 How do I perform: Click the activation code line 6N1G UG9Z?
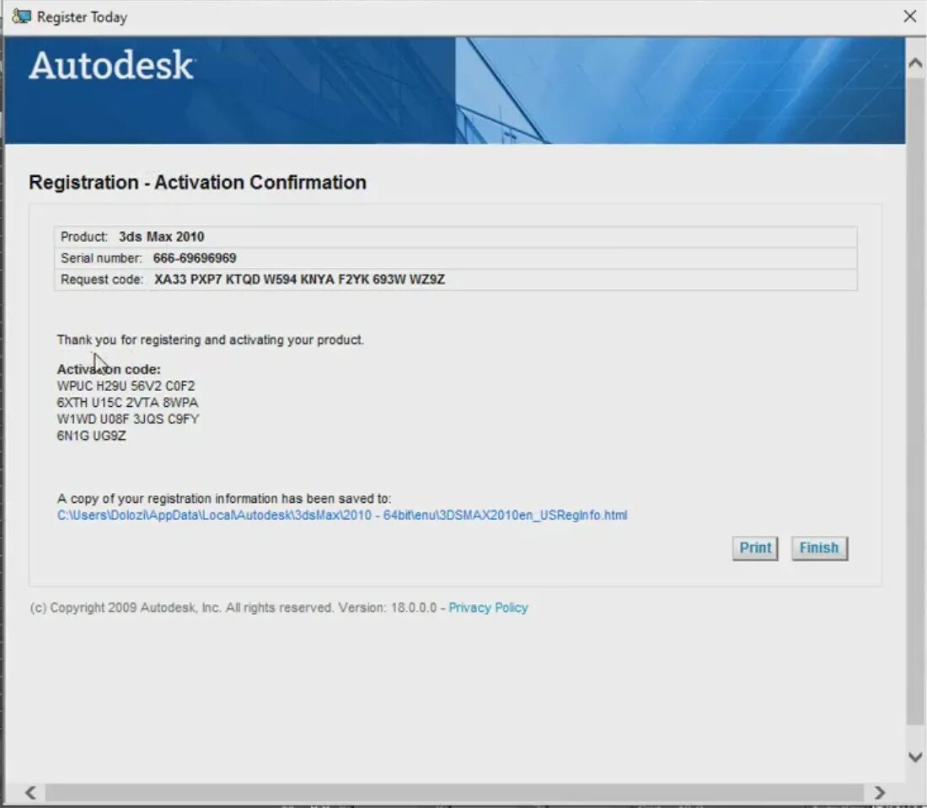pos(92,436)
